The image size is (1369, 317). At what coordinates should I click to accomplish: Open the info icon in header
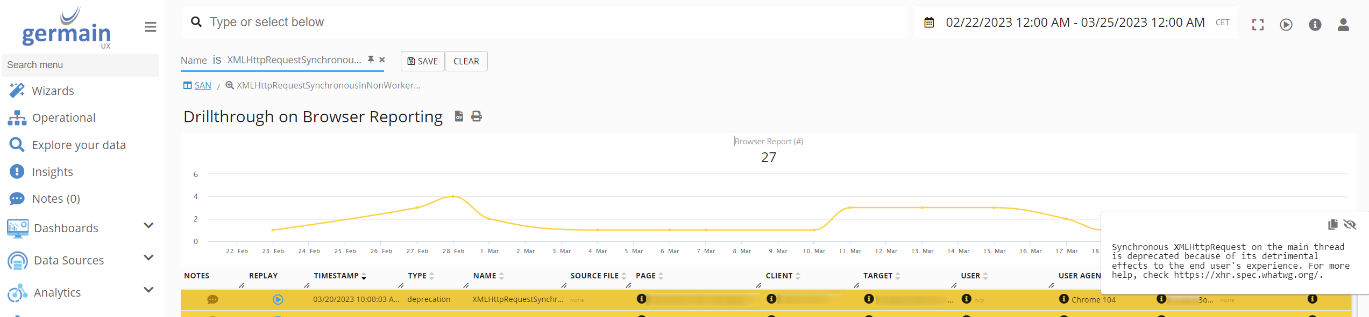click(x=1315, y=25)
